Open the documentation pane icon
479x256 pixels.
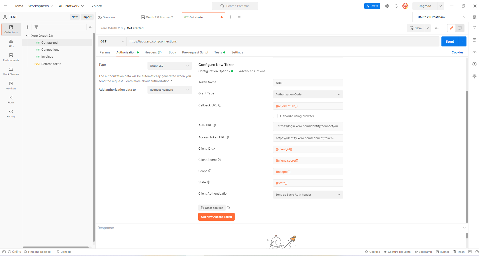tap(474, 28)
